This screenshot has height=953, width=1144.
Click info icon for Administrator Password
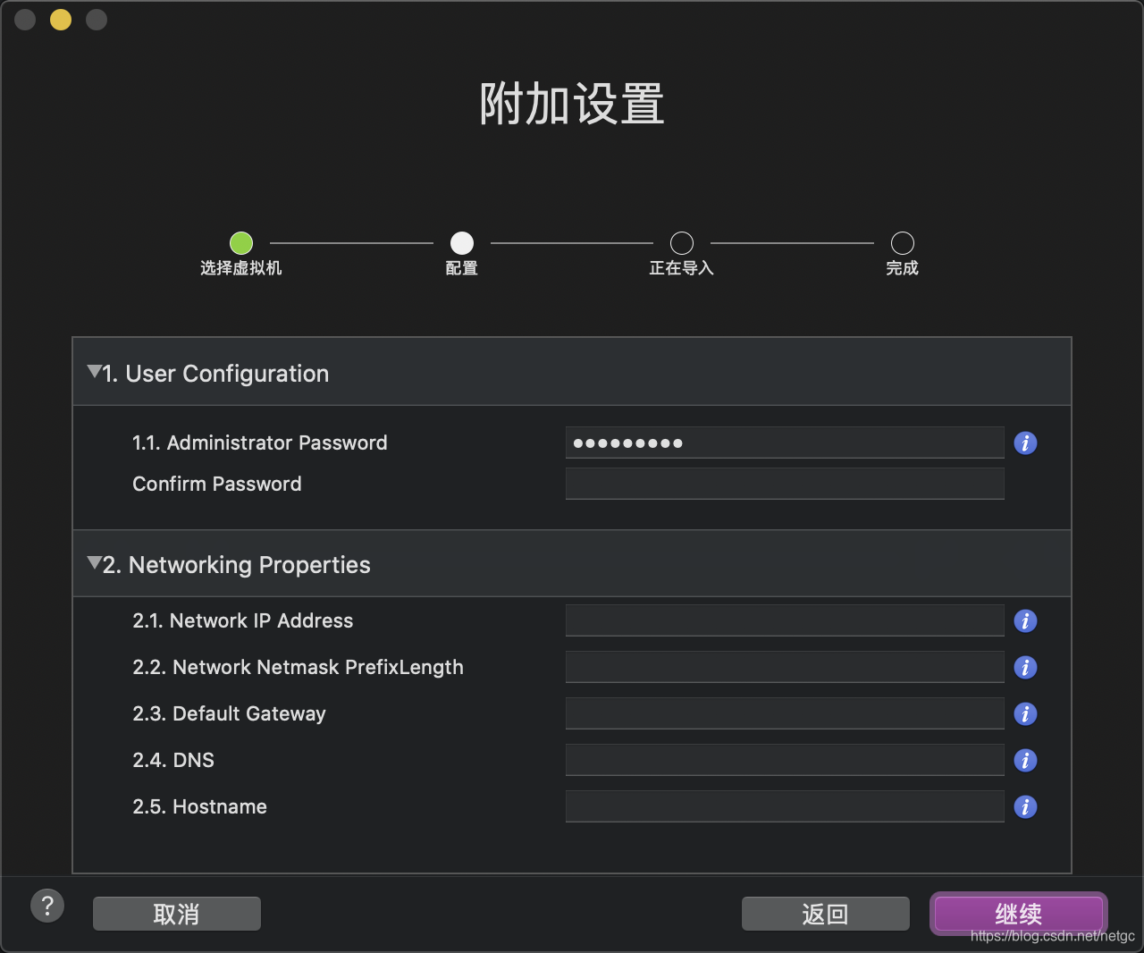(x=1025, y=443)
